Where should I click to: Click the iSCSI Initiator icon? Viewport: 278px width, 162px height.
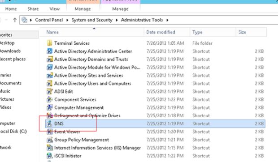tap(49, 156)
